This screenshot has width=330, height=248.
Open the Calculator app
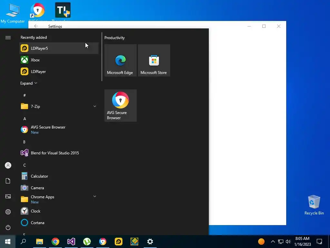[x=59, y=176]
